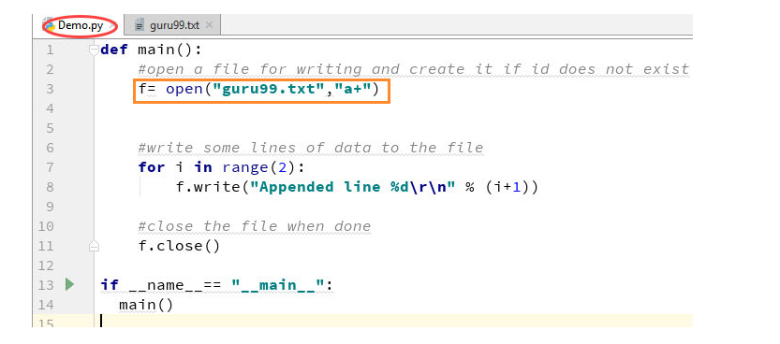Screen dimensions: 780x344
Task: Click line number 12 in the gutter
Action: 46,265
